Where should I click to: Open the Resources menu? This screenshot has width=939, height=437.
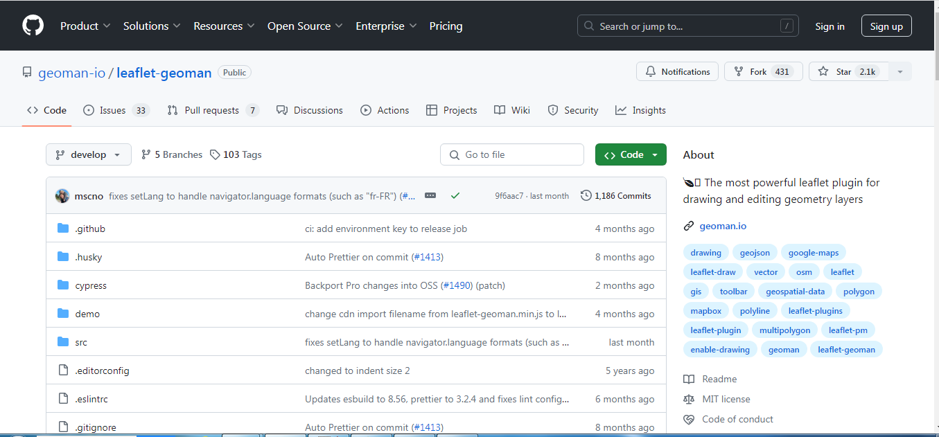coord(224,26)
